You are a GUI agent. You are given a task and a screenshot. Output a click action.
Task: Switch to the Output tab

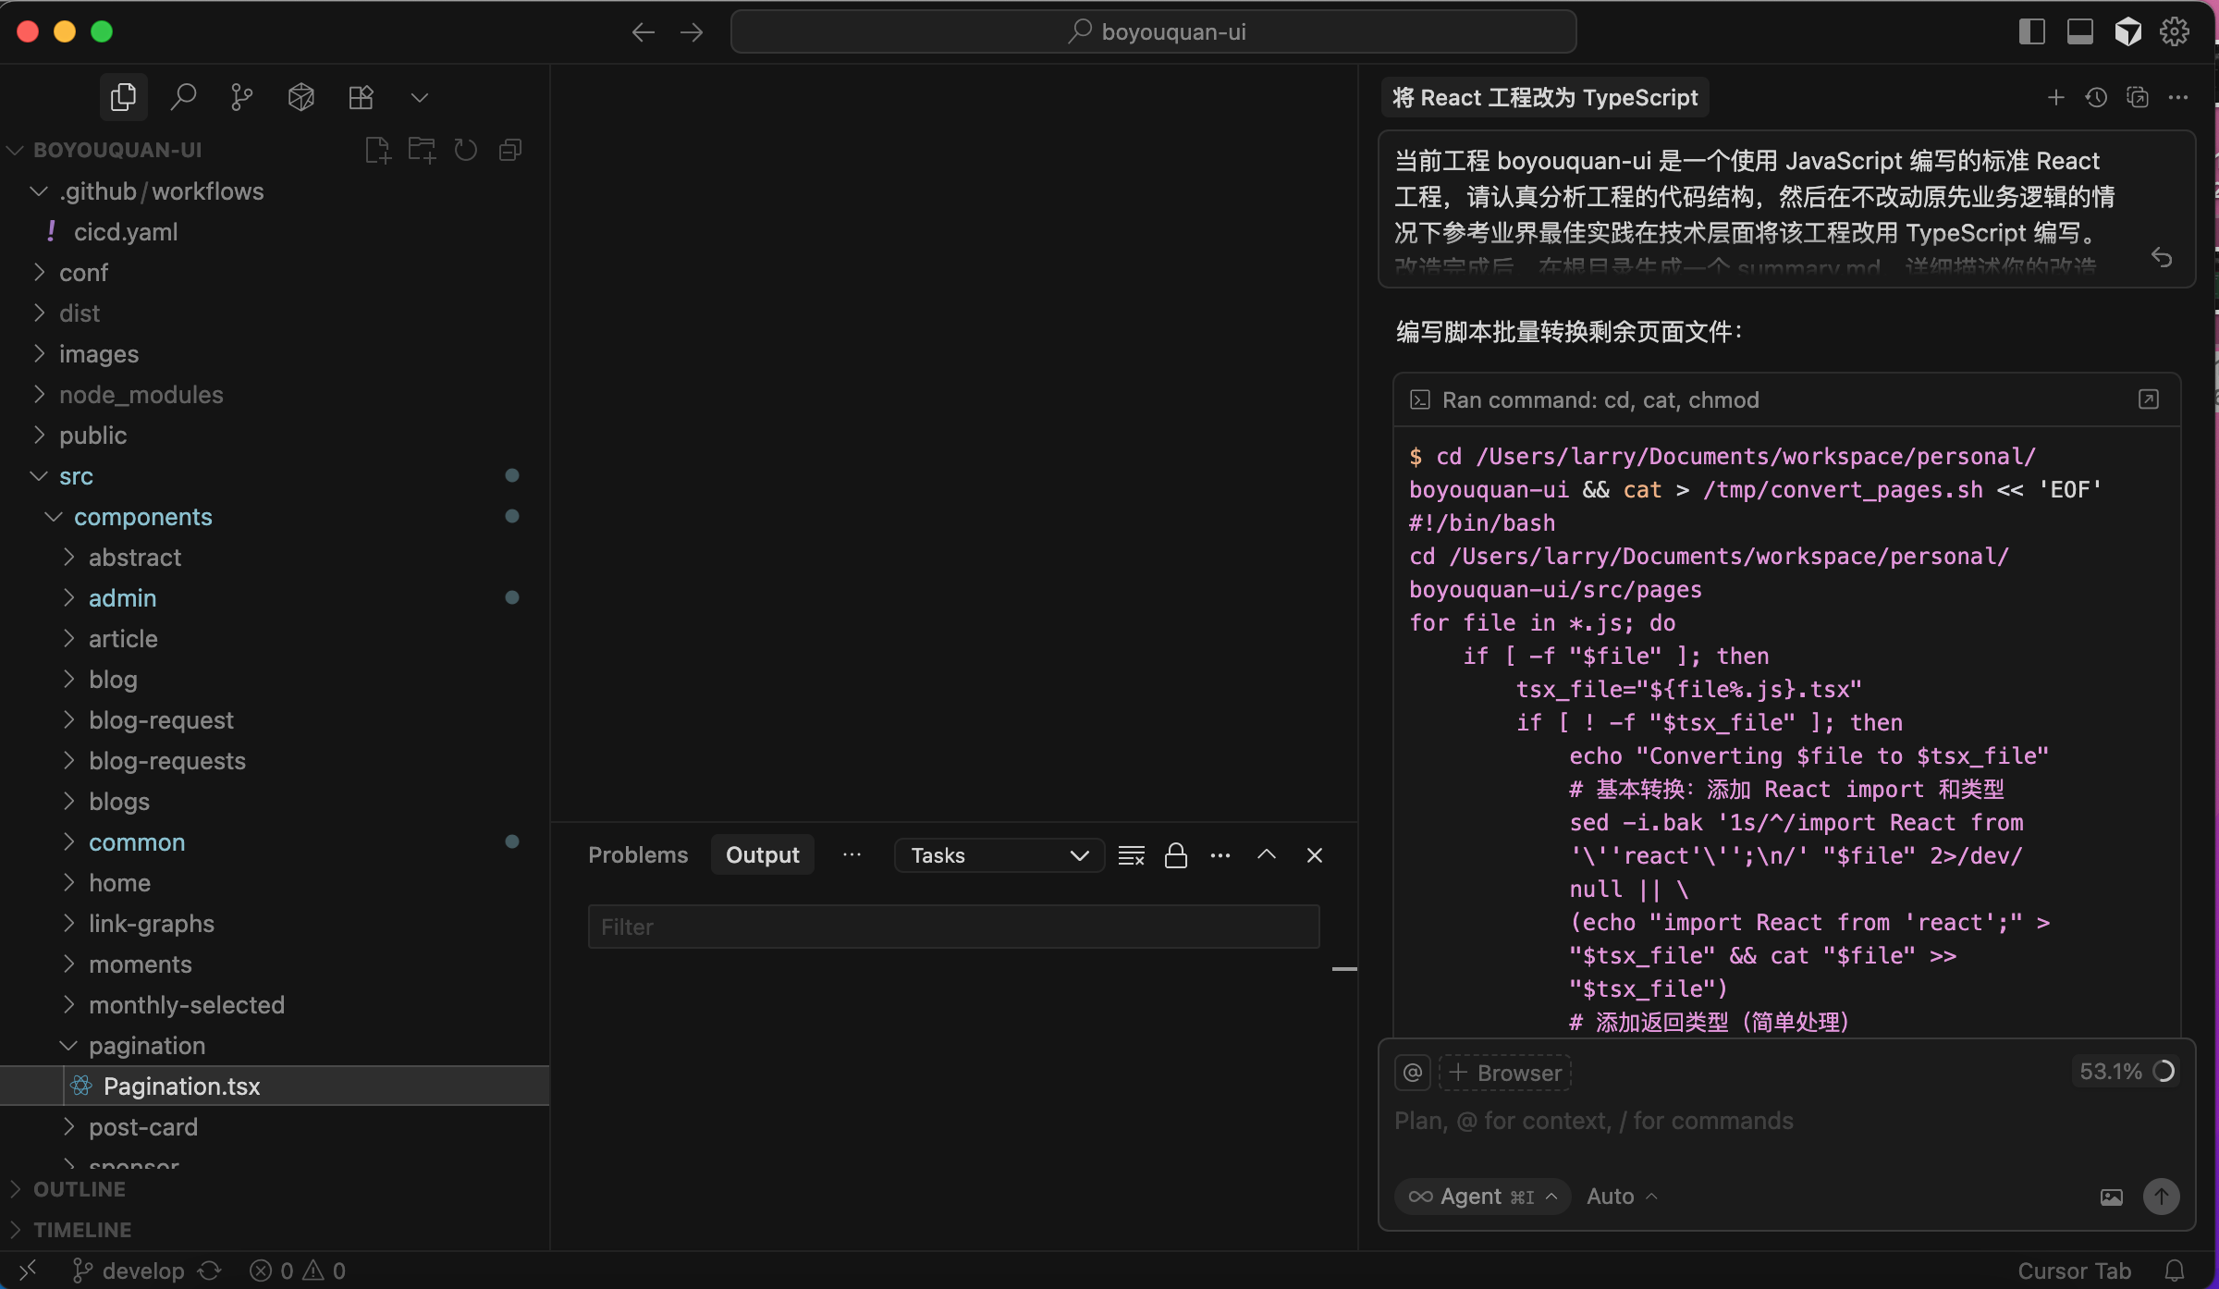[762, 854]
